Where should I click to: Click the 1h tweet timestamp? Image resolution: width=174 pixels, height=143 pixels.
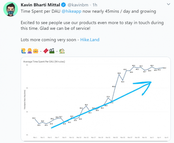pos(95,5)
